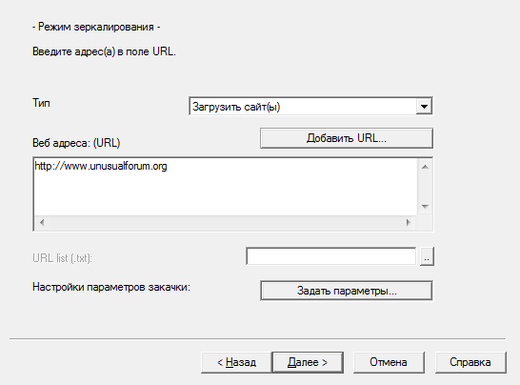The width and height of the screenshot is (520, 385).
Task: Click the URL list (.txt): label
Action: 62,258
